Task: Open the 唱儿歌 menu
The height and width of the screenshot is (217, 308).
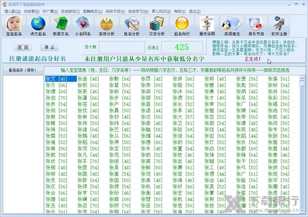Action: pyautogui.click(x=12, y=11)
